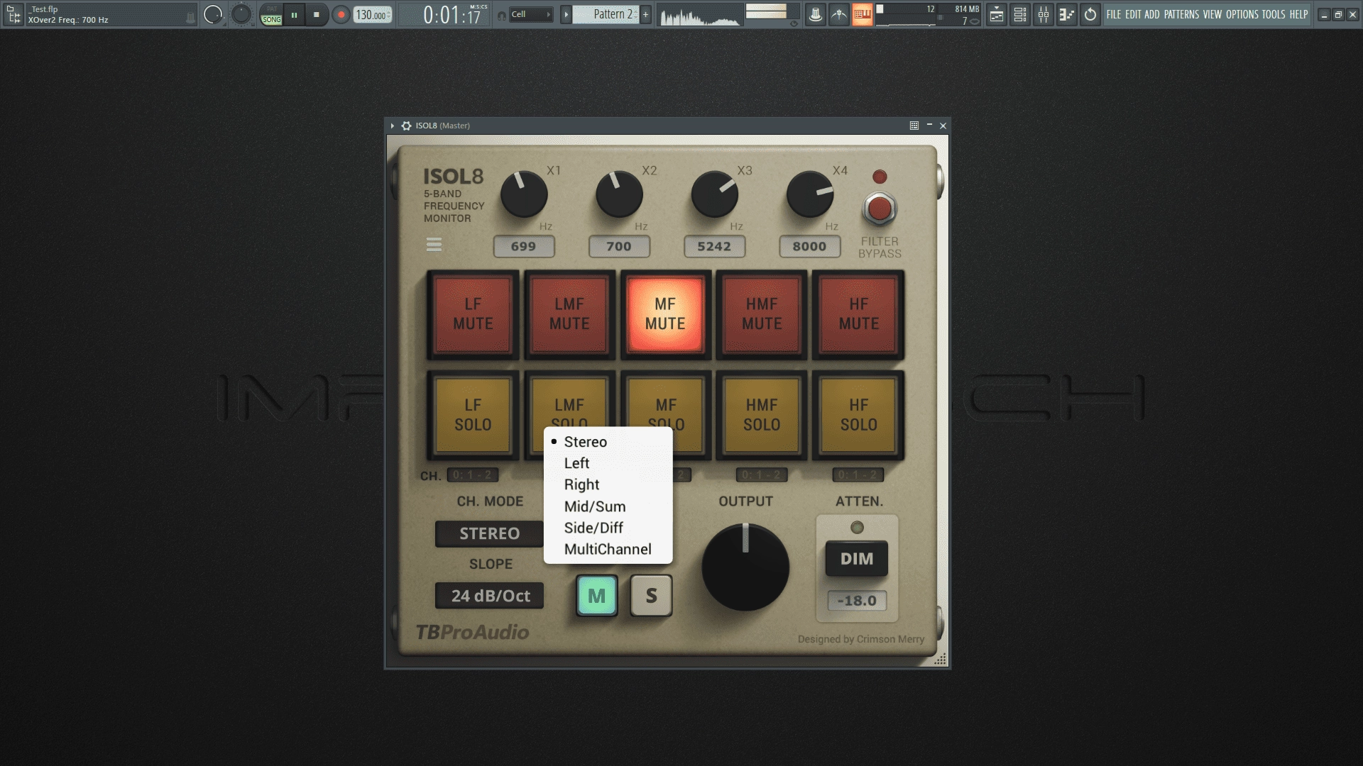Turn off the lit MF MUTE button
This screenshot has height=766, width=1363.
[665, 314]
